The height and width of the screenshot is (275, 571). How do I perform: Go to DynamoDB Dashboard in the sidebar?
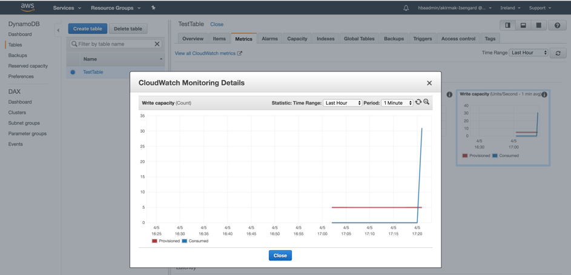tap(20, 35)
